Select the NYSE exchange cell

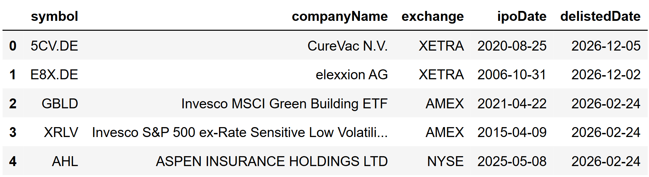click(445, 161)
